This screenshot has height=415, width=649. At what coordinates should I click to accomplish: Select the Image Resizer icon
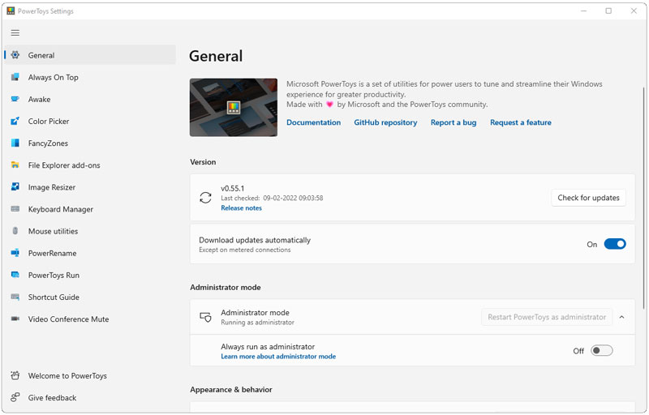(x=15, y=187)
